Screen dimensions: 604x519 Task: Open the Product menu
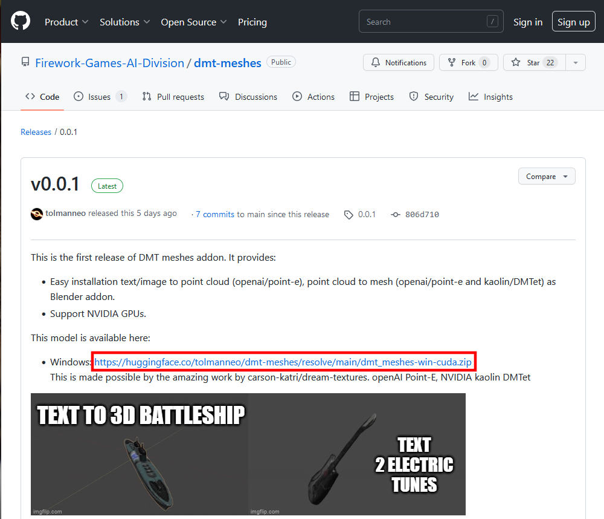coord(66,22)
